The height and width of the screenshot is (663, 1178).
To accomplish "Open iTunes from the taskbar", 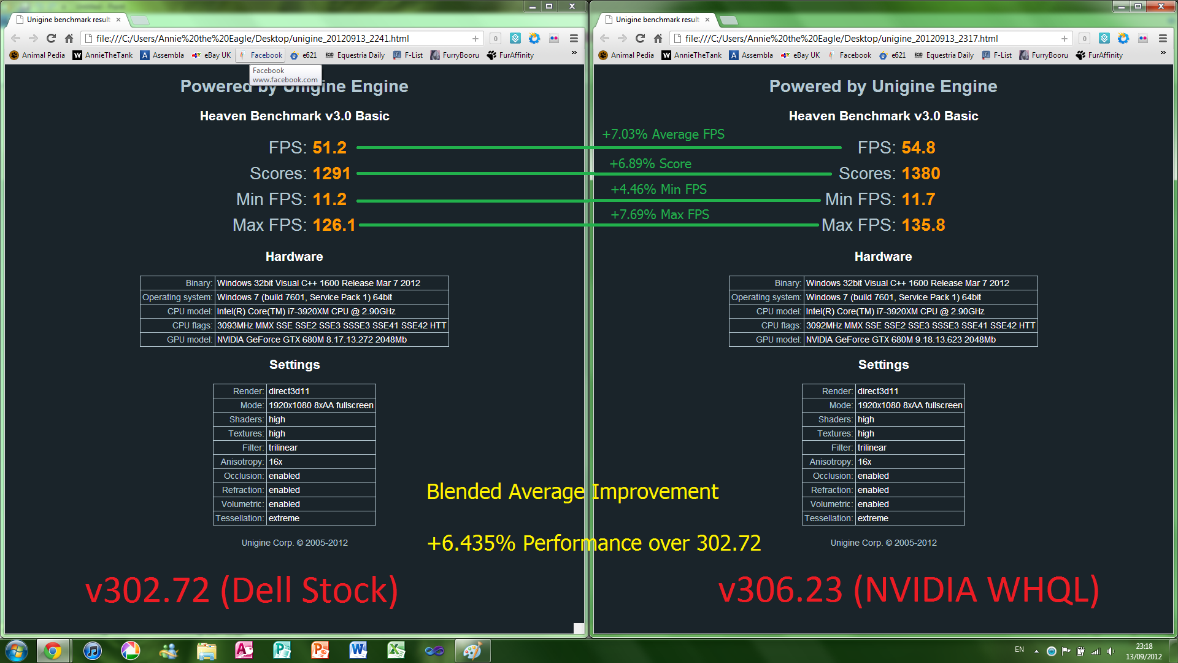I will (x=92, y=651).
